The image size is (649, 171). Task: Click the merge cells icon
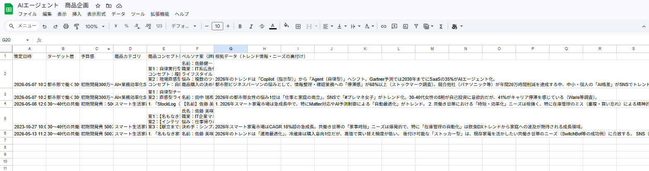point(309,26)
